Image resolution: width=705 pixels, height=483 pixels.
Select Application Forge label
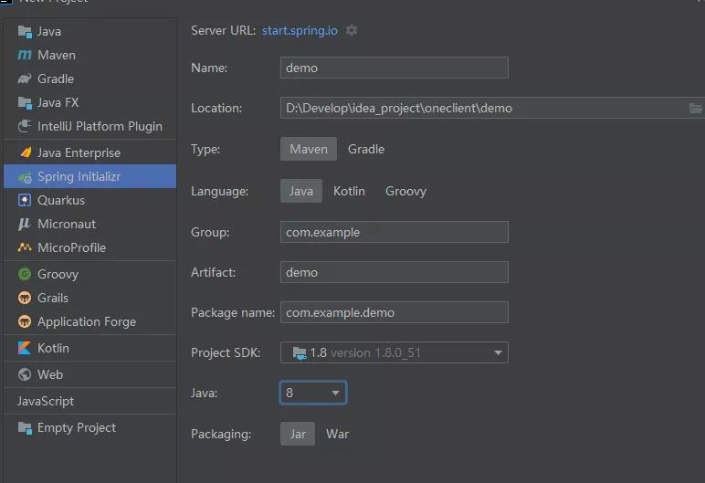click(x=87, y=321)
